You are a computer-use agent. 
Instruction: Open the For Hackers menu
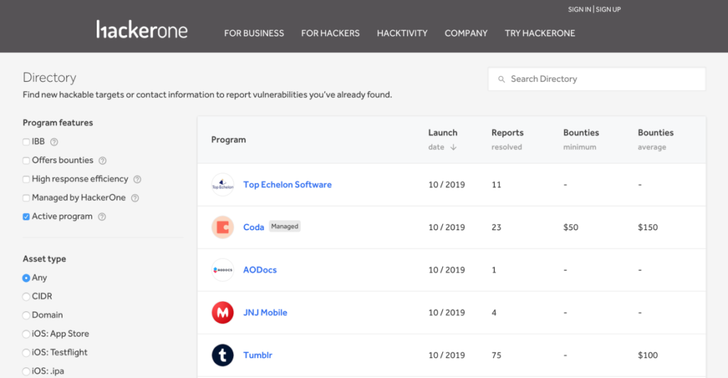click(330, 33)
